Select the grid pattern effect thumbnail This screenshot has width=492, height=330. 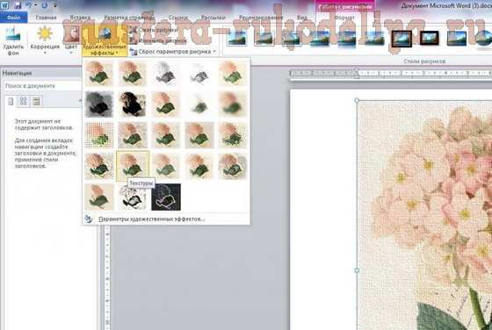(x=99, y=135)
